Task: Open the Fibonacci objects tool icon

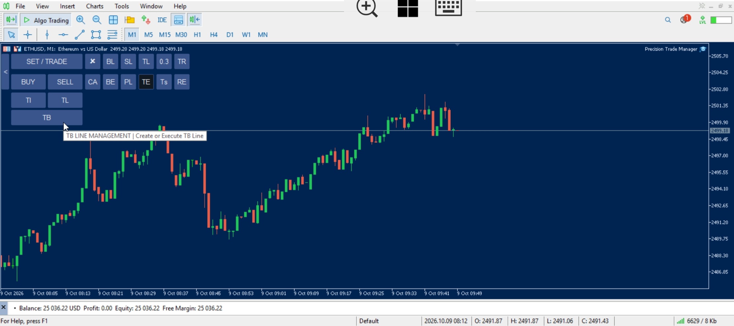Action: [112, 34]
